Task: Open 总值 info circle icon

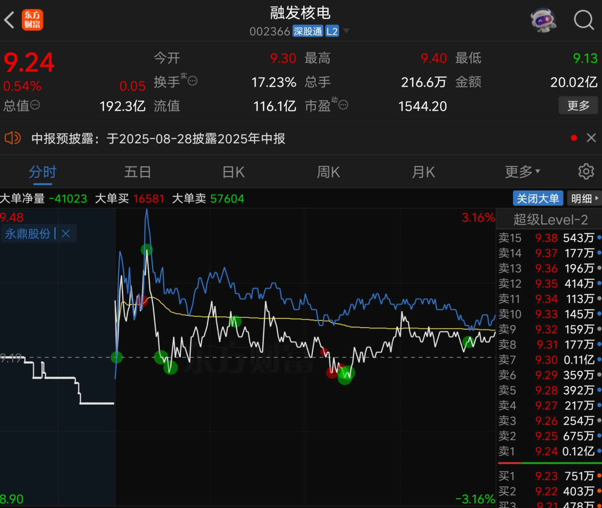Action: coord(35,105)
